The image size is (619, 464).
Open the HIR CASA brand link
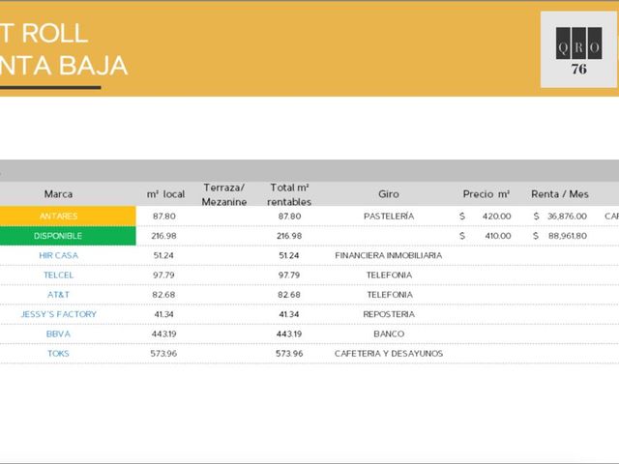[x=58, y=255]
